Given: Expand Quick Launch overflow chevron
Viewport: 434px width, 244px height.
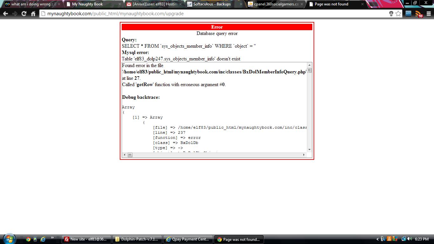Looking at the screenshot, I should [x=52, y=238].
